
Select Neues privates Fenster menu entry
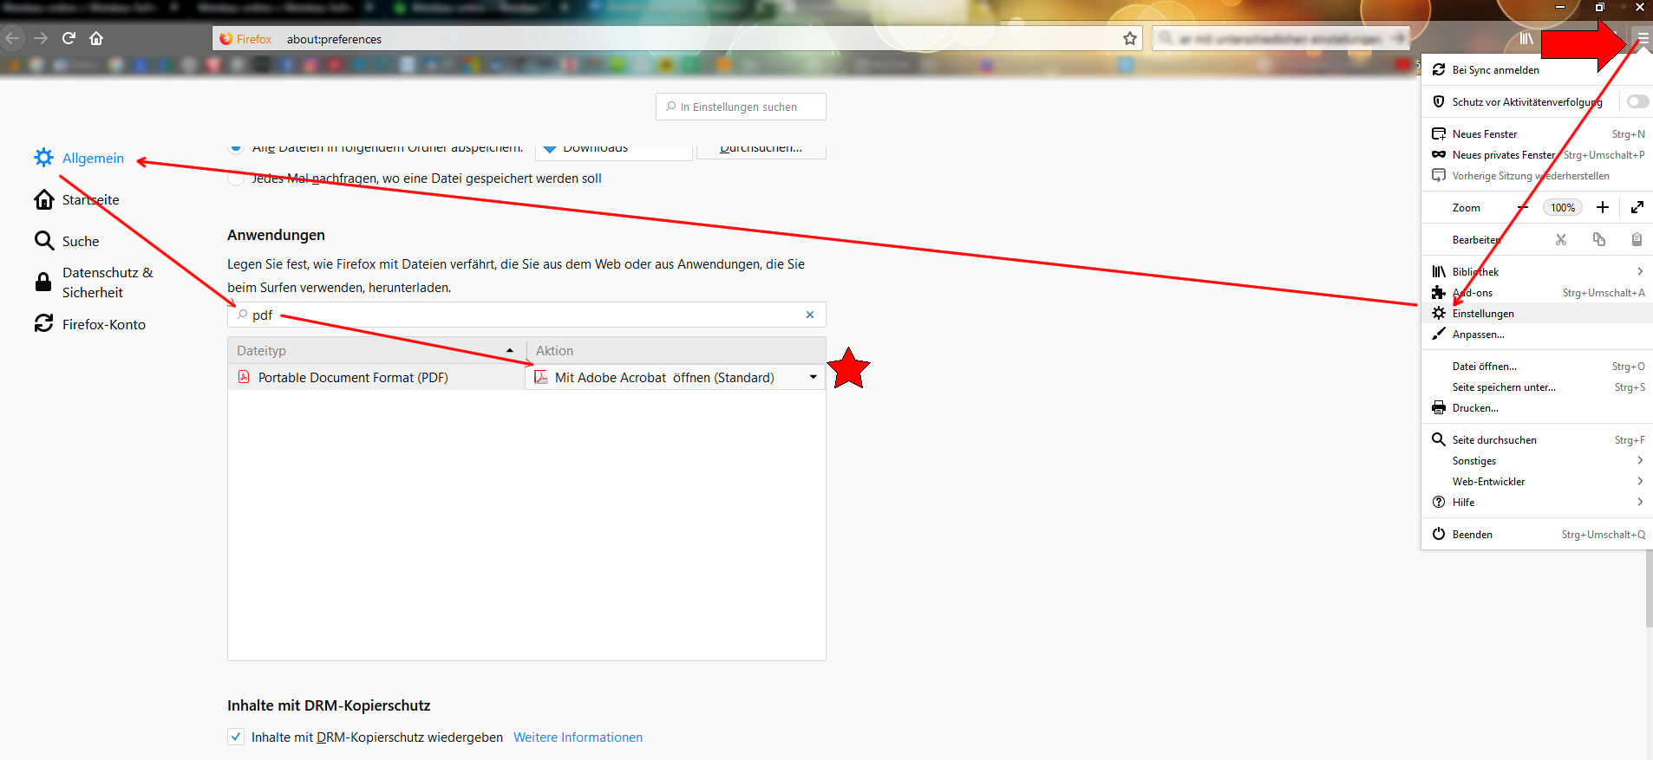(x=1503, y=155)
